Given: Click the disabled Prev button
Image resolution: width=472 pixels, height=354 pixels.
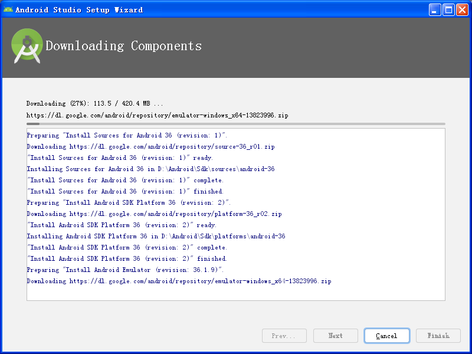Looking at the screenshot, I should click(284, 336).
